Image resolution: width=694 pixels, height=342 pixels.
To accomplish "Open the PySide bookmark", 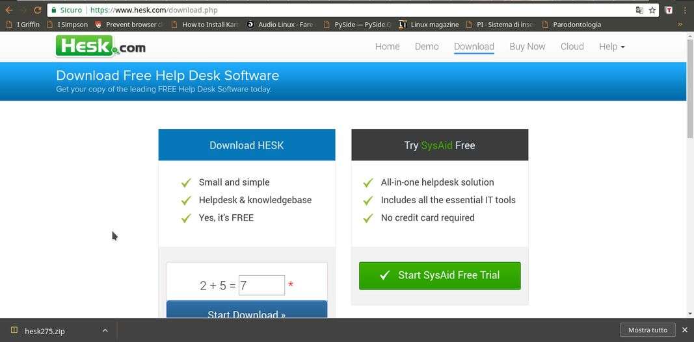I will point(357,25).
